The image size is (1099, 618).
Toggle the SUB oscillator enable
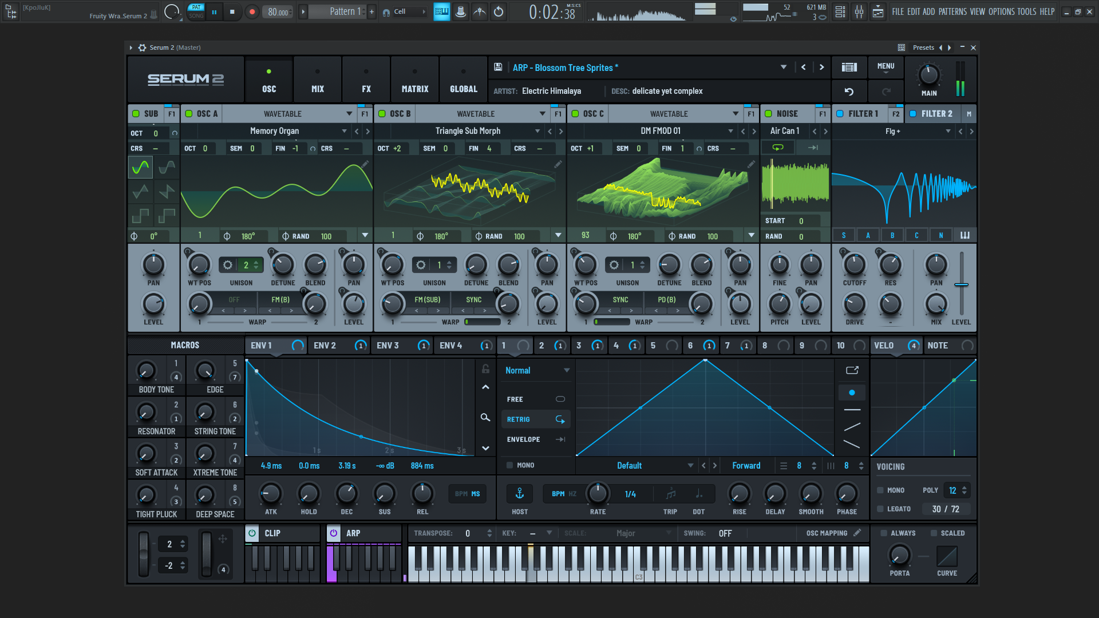136,113
